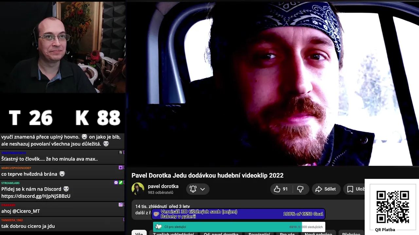Image resolution: width=419 pixels, height=235 pixels.
Task: Open the discord.gg link in chat
Action: tap(36, 196)
